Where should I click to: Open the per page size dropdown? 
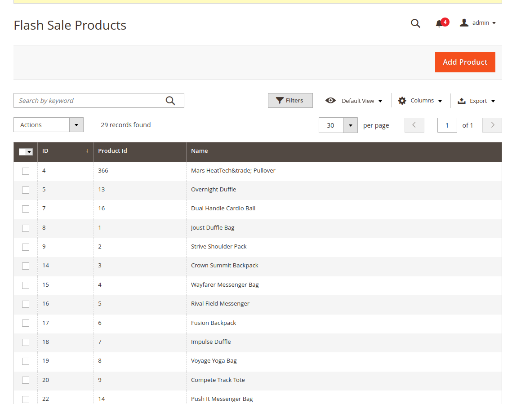tap(350, 125)
